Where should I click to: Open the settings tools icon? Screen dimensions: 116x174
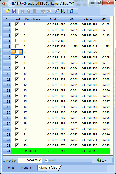pyautogui.click(x=57, y=11)
